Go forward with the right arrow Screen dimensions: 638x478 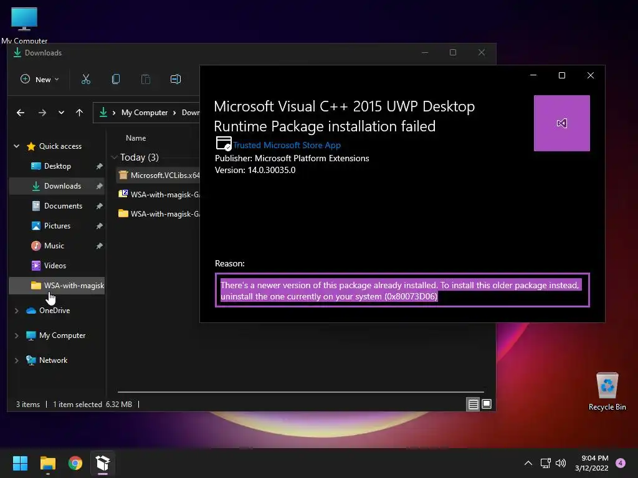pyautogui.click(x=42, y=113)
